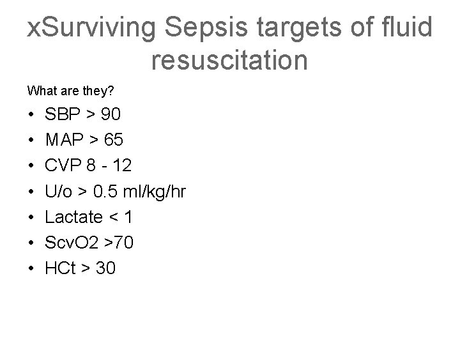This screenshot has height=345, width=460.
Task: Click the bullet point before MAP
Action: click(x=31, y=140)
